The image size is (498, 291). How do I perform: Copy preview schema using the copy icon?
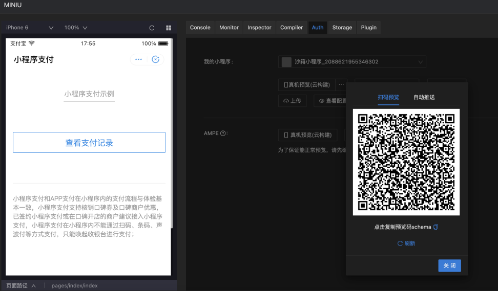click(435, 227)
